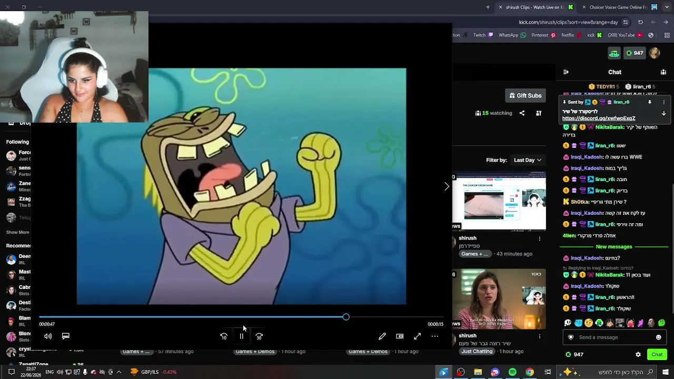Skip forward 30 seconds in the clip
This screenshot has height=379, width=674.
(259, 336)
